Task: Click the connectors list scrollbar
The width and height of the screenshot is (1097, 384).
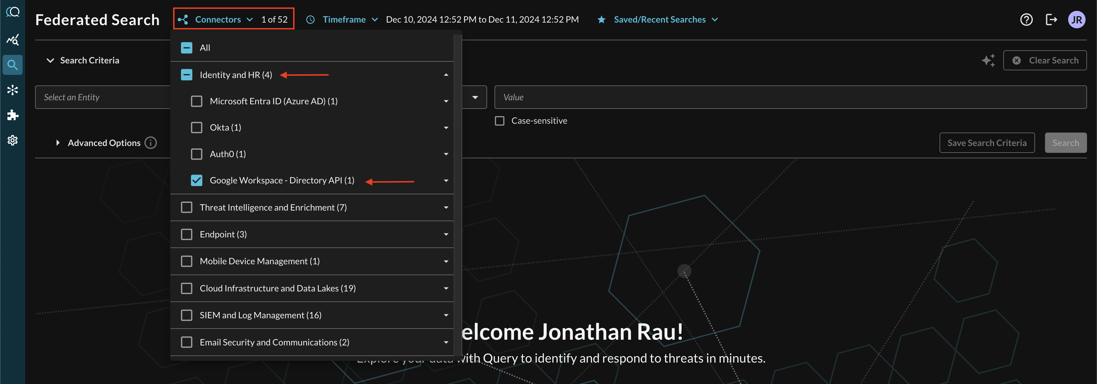Action: 458,195
